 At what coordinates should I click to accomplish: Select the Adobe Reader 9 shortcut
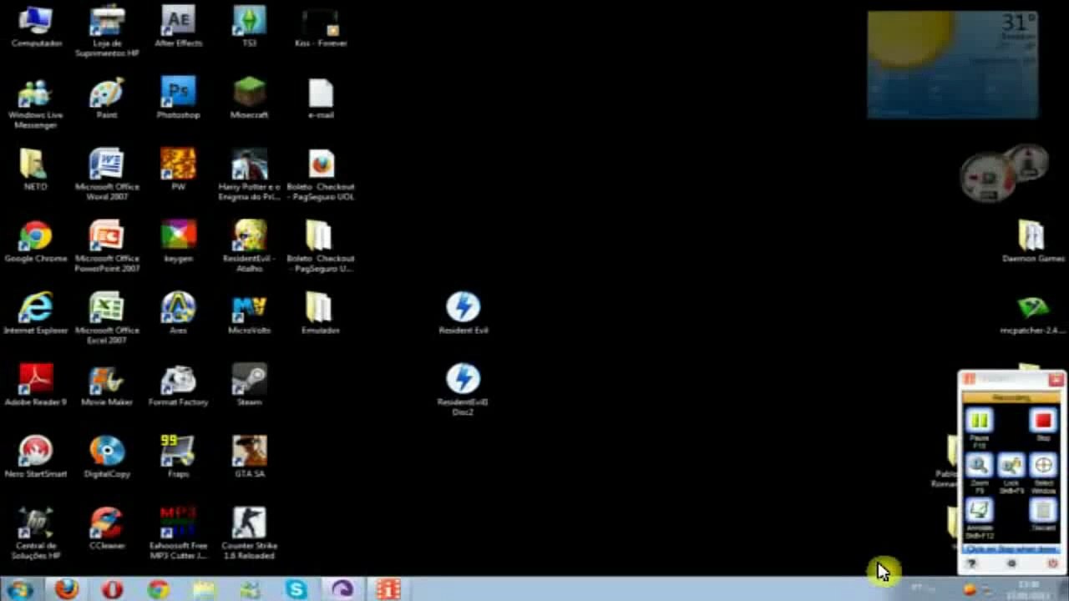(36, 386)
